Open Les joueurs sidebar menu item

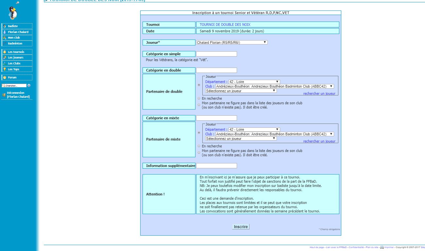[17, 58]
